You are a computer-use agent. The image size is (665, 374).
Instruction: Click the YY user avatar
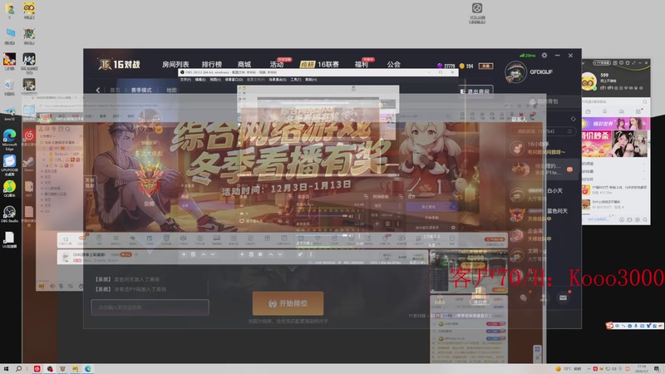[589, 81]
